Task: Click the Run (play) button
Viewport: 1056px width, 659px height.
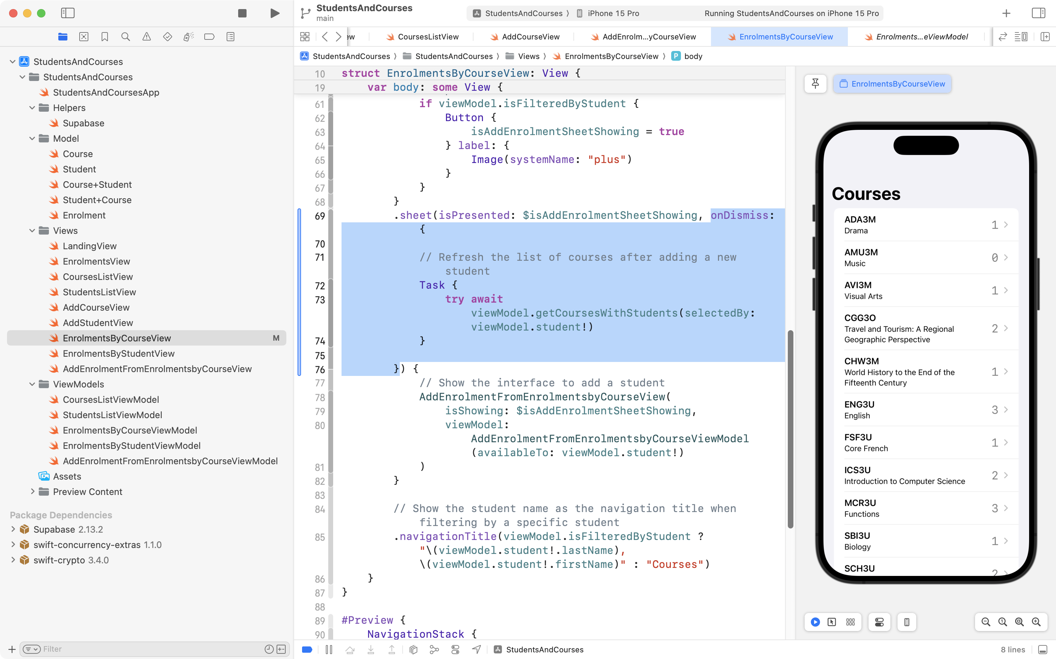Action: click(274, 14)
